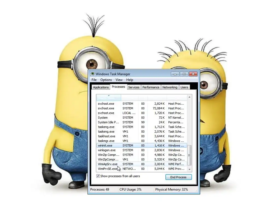The width and height of the screenshot is (280, 210).
Task: Click Processes: 49 in status bar
Action: point(100,189)
